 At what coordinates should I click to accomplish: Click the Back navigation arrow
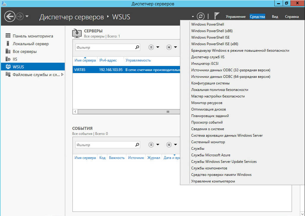10,16
